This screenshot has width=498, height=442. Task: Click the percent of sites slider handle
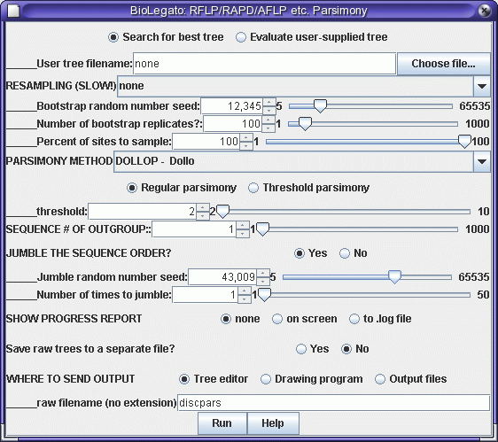tap(464, 142)
